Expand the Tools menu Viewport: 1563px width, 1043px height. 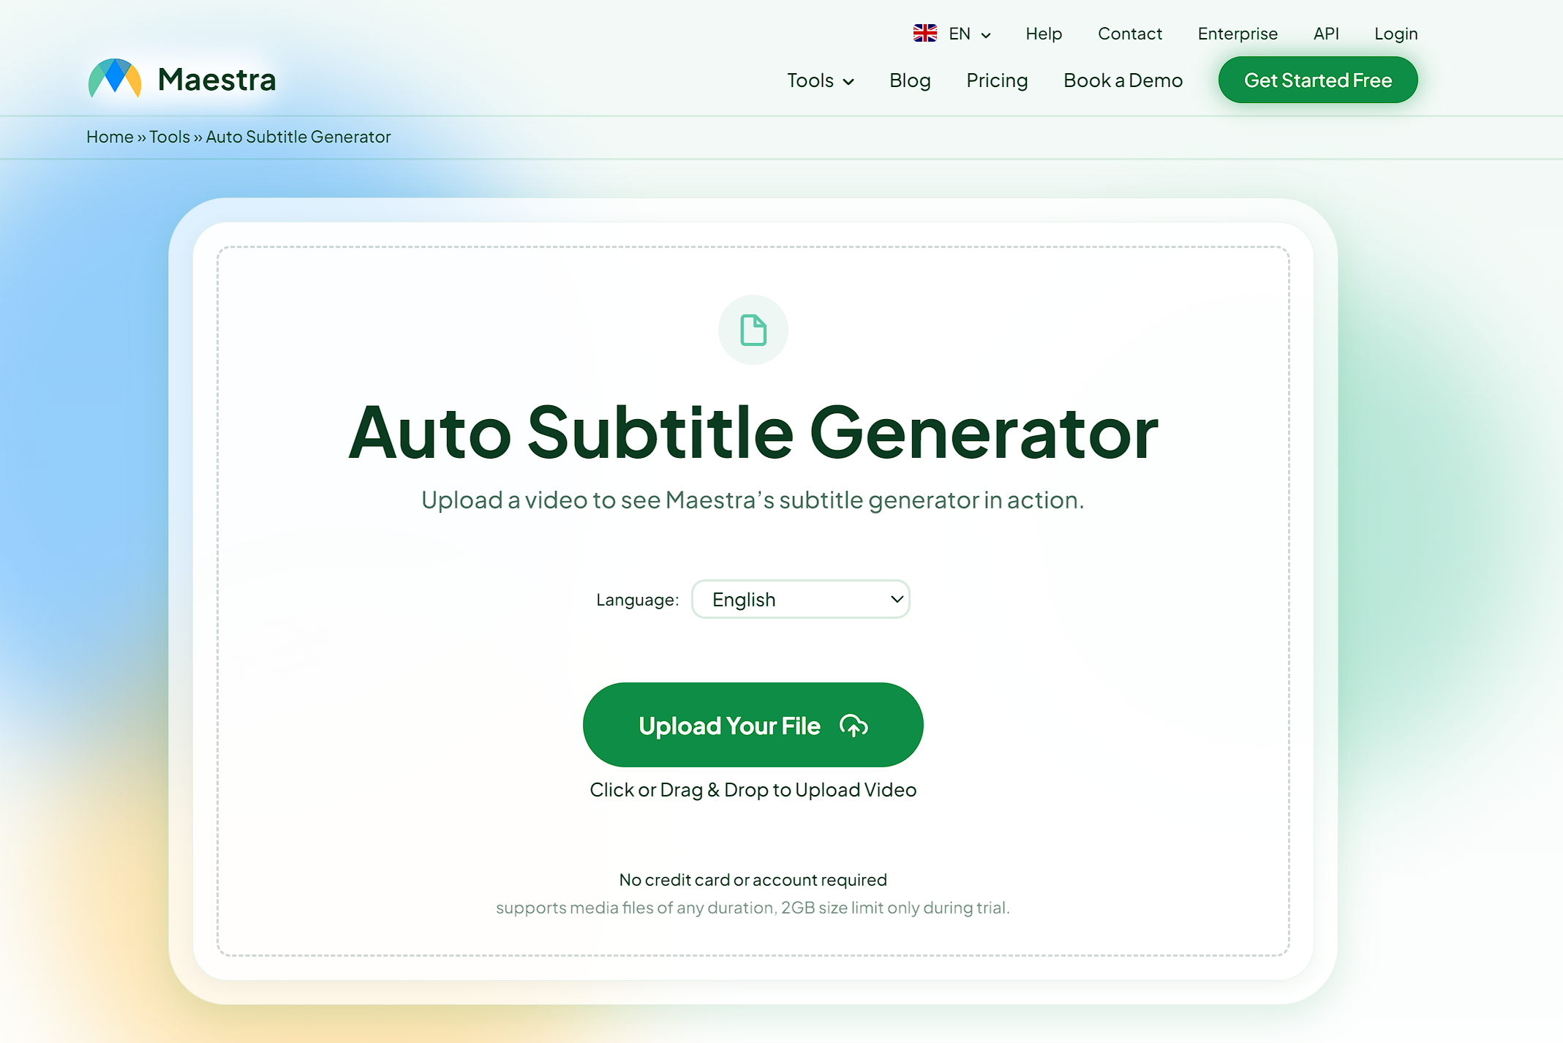coord(820,80)
